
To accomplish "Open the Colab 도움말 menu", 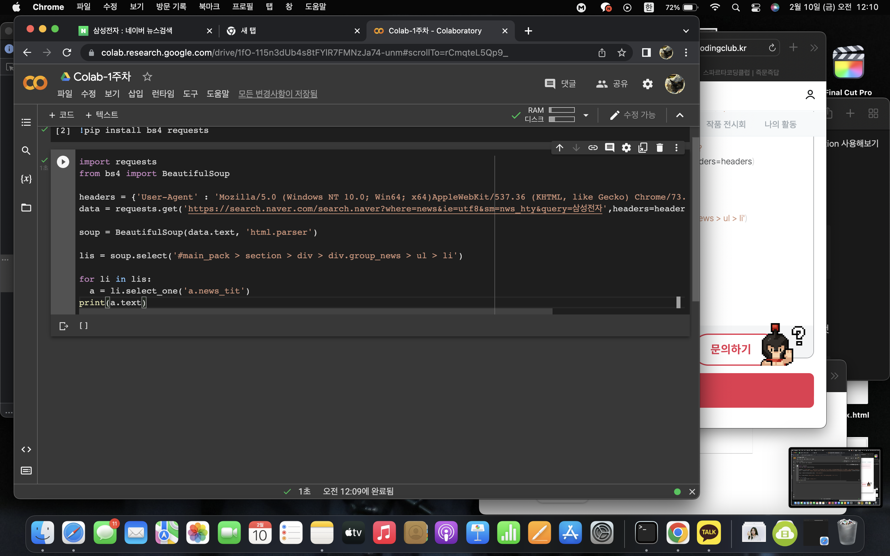I will tap(218, 94).
